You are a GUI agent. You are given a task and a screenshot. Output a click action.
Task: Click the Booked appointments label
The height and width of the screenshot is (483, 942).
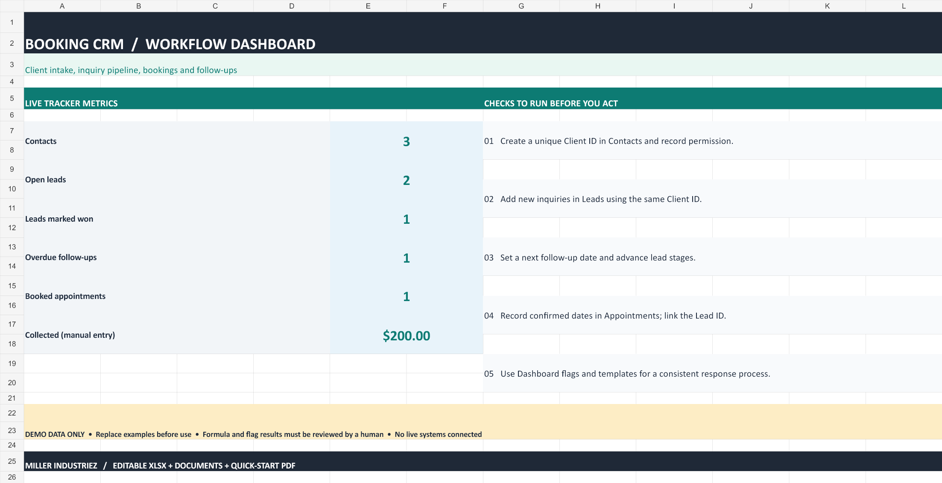65,296
